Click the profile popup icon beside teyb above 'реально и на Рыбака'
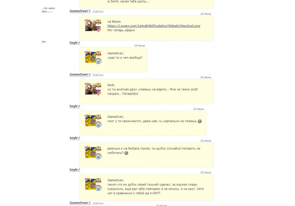 click(79, 138)
